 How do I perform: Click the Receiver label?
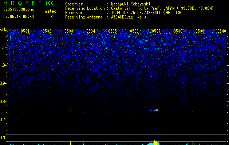point(74,13)
